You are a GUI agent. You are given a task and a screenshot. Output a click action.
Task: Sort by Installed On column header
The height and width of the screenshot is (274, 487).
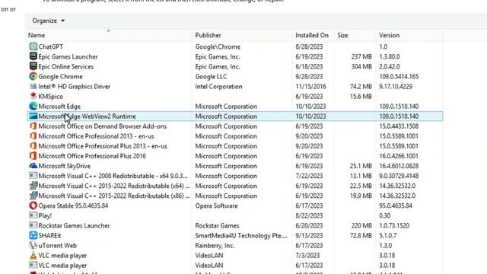(x=312, y=36)
